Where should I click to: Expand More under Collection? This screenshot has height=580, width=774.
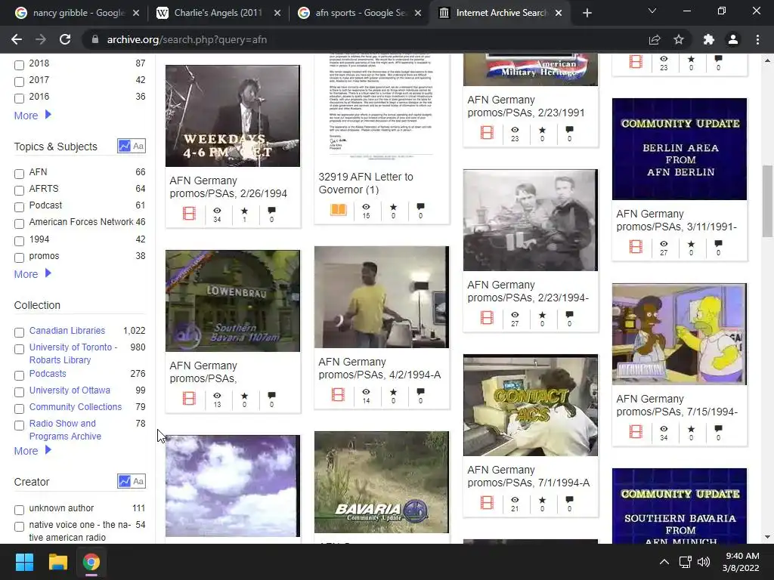pos(33,451)
